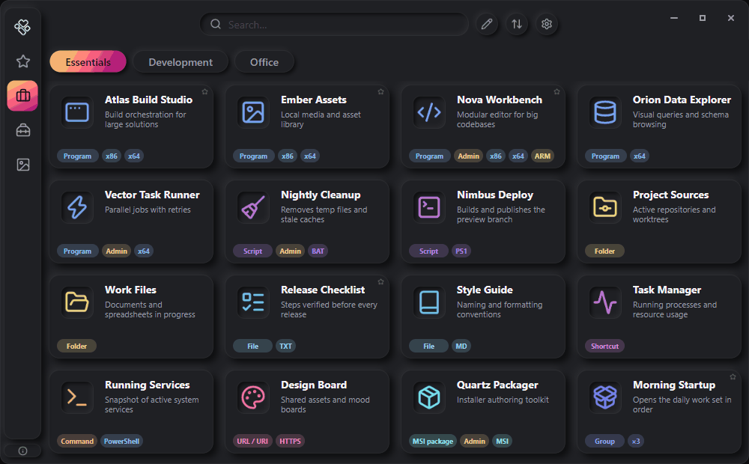Image resolution: width=749 pixels, height=464 pixels.
Task: Click the Design Board palette icon
Action: coord(253,397)
